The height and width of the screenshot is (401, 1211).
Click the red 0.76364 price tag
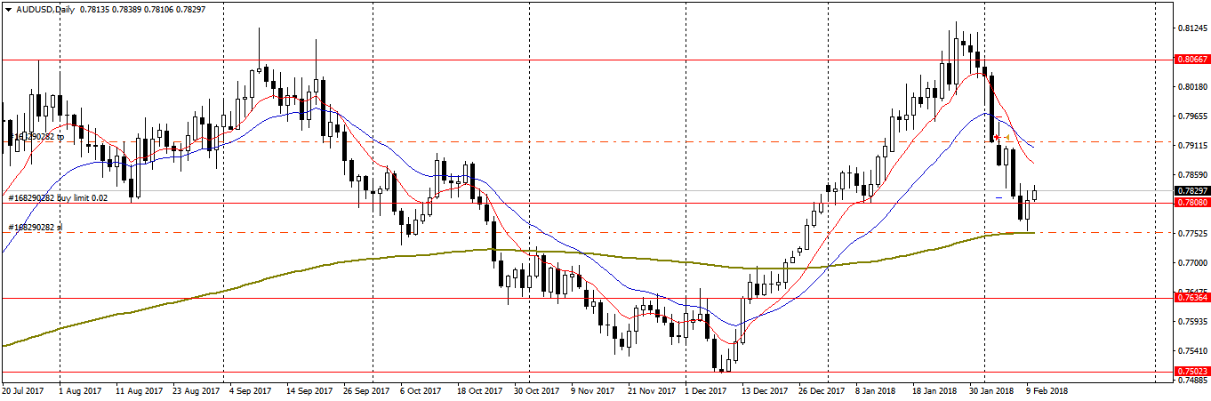pyautogui.click(x=1191, y=298)
